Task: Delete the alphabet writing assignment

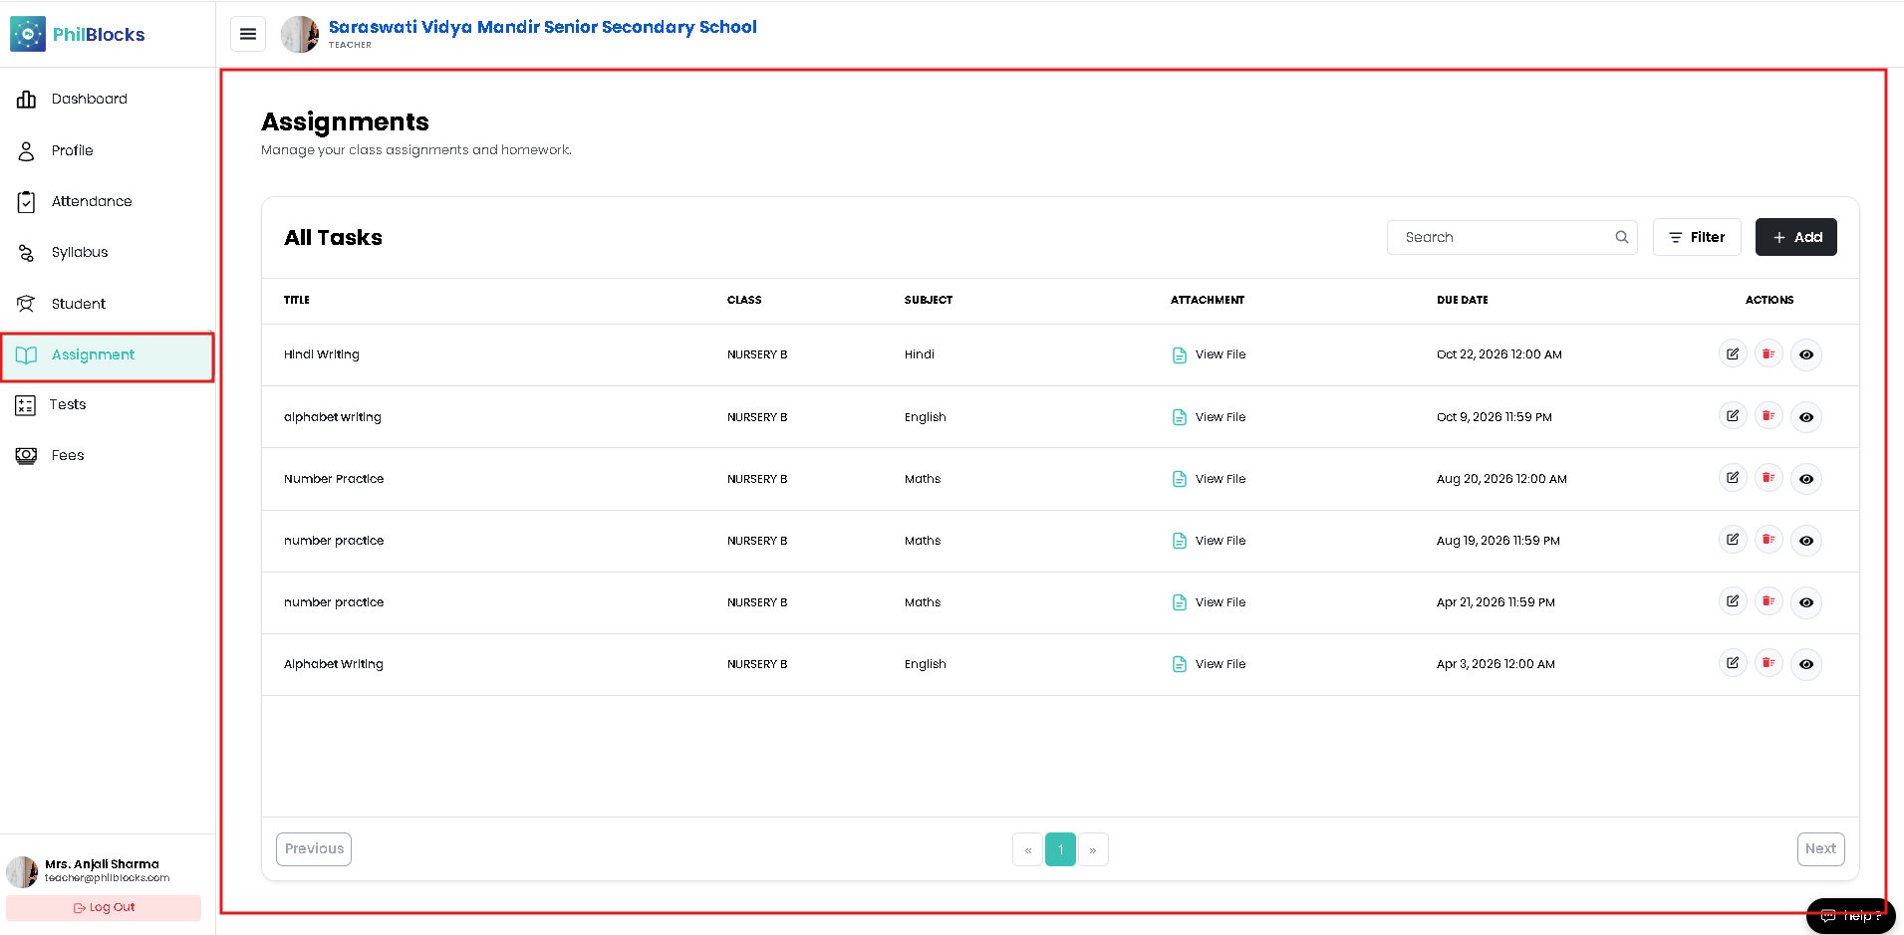Action: [1768, 416]
